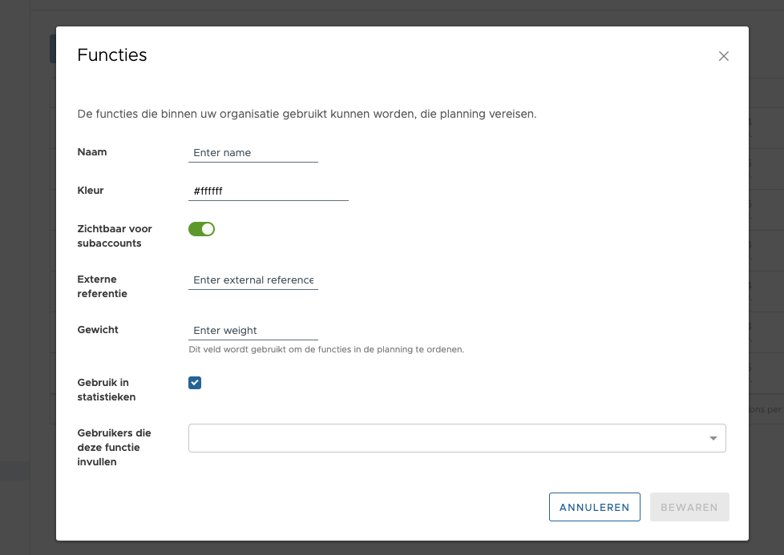784x555 pixels.
Task: Click the Zichtbaar voor subaccounts label
Action: coord(115,235)
